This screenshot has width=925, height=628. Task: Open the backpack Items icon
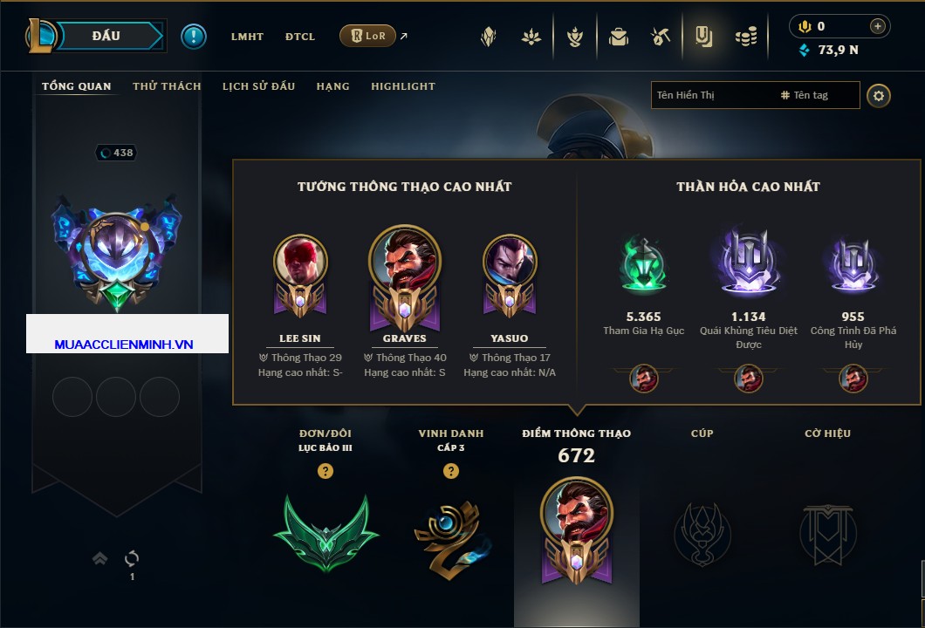coord(618,37)
